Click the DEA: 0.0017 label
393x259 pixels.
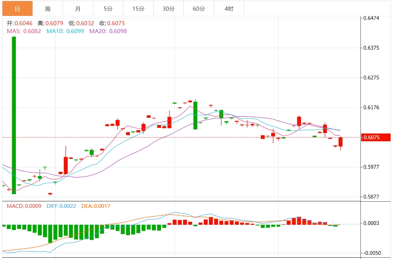pyautogui.click(x=96, y=206)
